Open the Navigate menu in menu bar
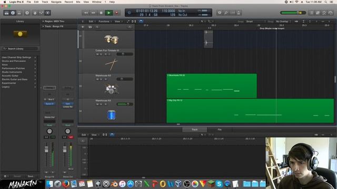Image resolution: width=337 pixels, height=189 pixels. [56, 2]
